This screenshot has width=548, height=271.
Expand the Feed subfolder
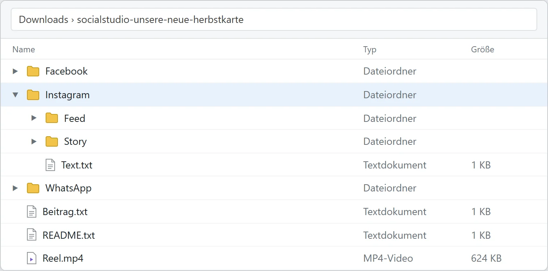(34, 118)
